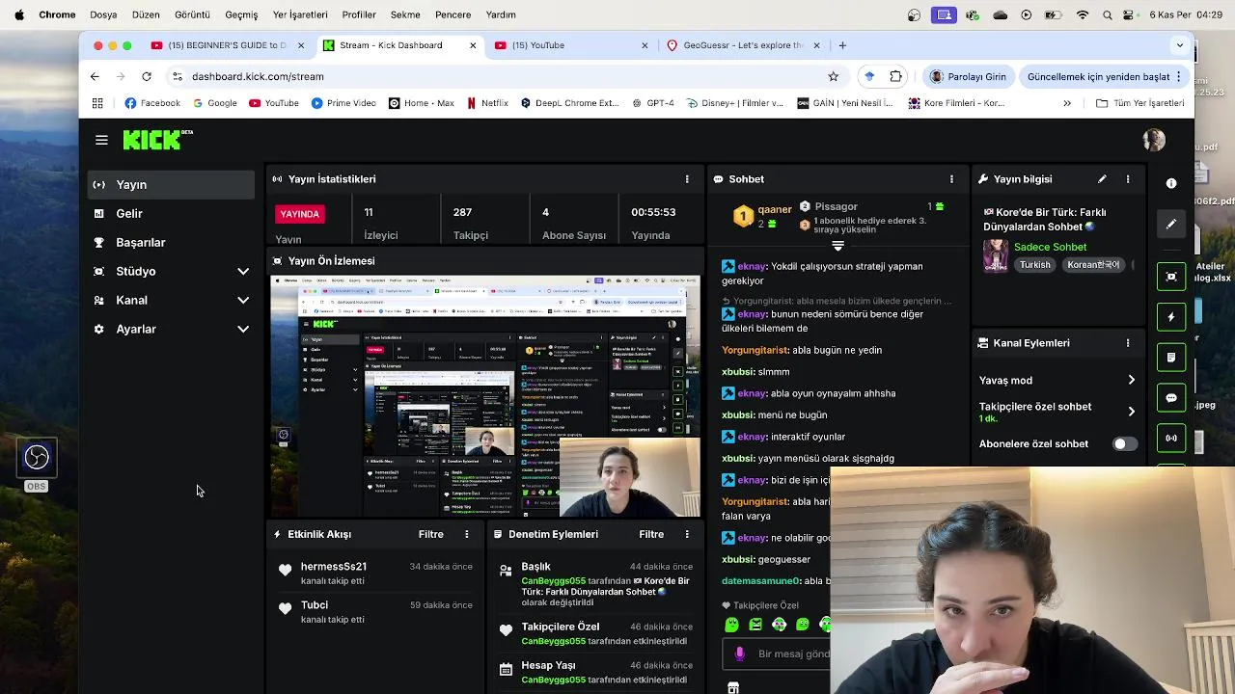Click the Korean language tag
The height and width of the screenshot is (694, 1235).
[1094, 265]
